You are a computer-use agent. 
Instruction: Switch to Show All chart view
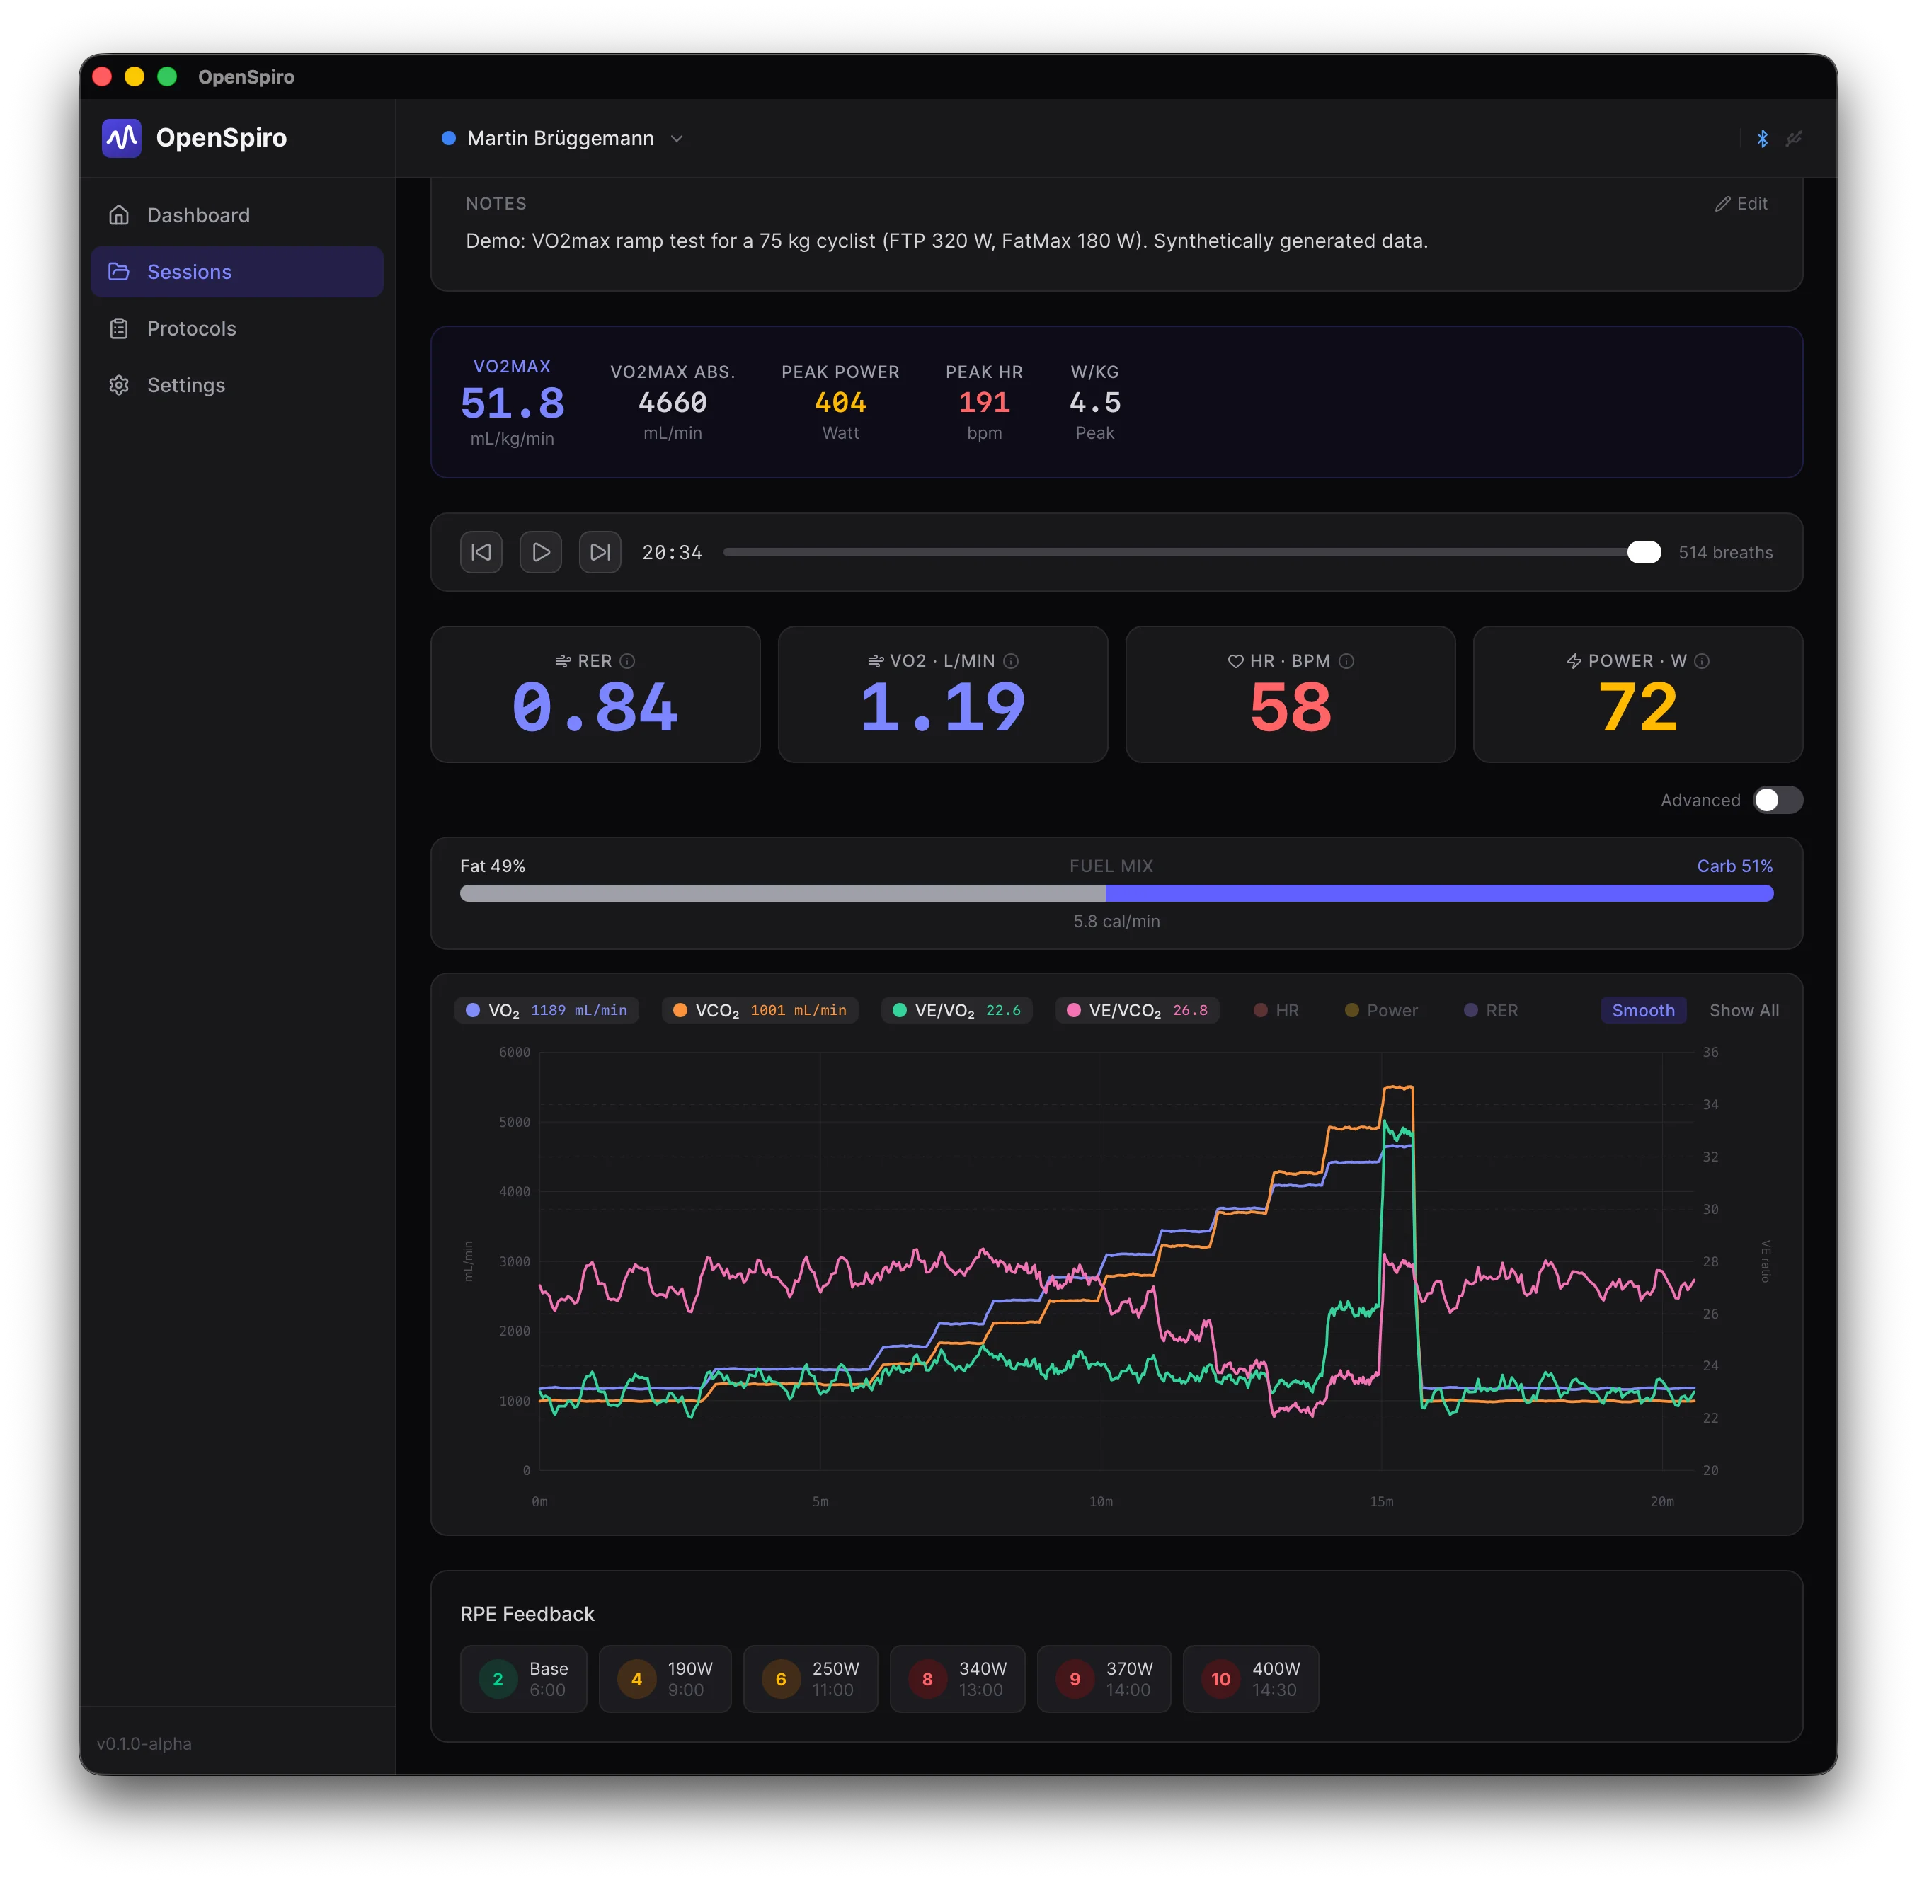point(1743,1010)
